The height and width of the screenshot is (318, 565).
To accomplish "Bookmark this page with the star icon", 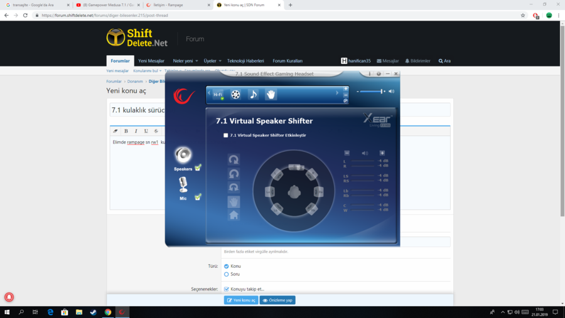I will click(x=523, y=16).
